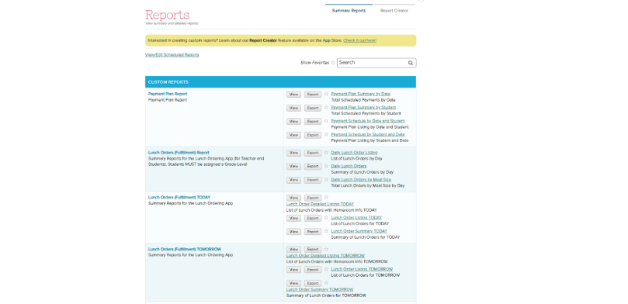
Task: Export Daily Lunch Orders by Meal Size
Action: tap(313, 180)
